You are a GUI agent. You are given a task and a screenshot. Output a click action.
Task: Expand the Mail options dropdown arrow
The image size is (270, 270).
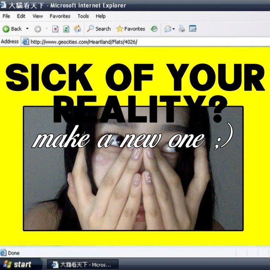[x=174, y=29]
